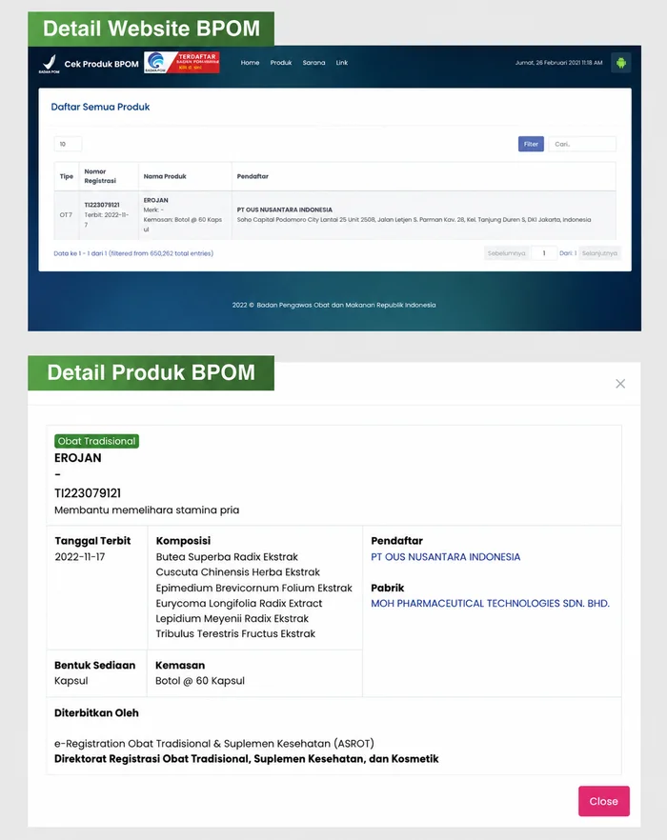667x840 pixels.
Task: Click Butea Superba Radix Ekstrak ingredient
Action: tap(227, 557)
